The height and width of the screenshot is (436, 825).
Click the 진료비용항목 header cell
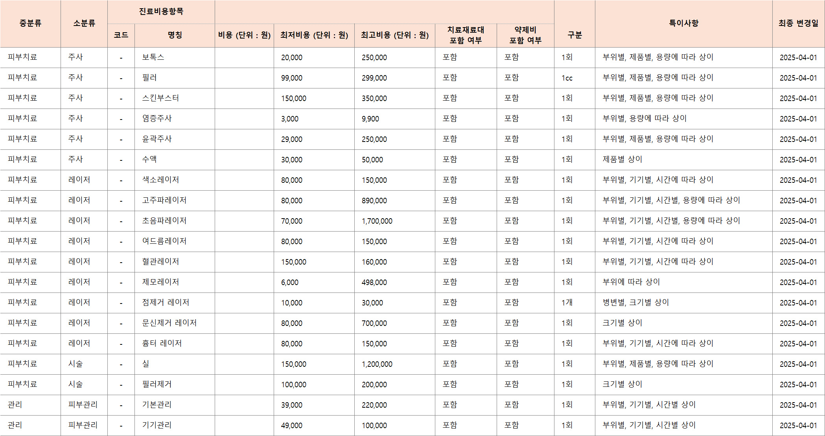pos(161,12)
